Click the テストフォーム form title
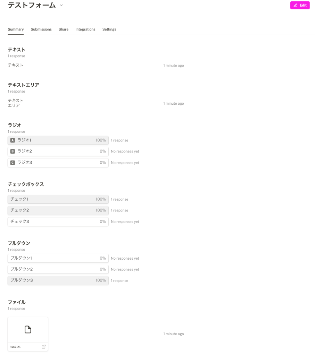 [x=32, y=5]
